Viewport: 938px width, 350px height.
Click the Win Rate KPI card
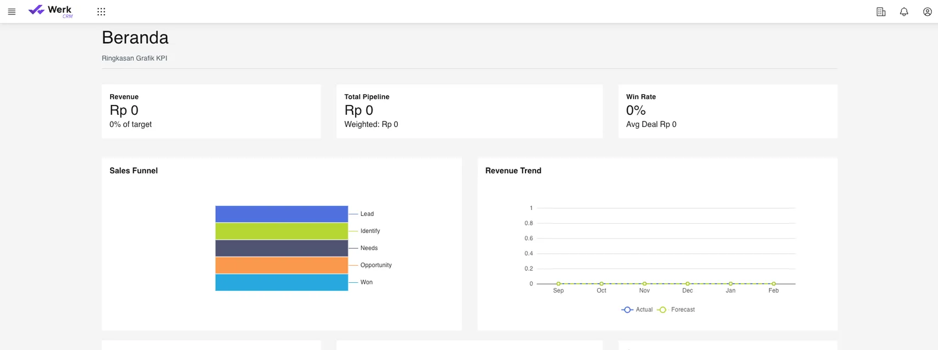tap(728, 111)
